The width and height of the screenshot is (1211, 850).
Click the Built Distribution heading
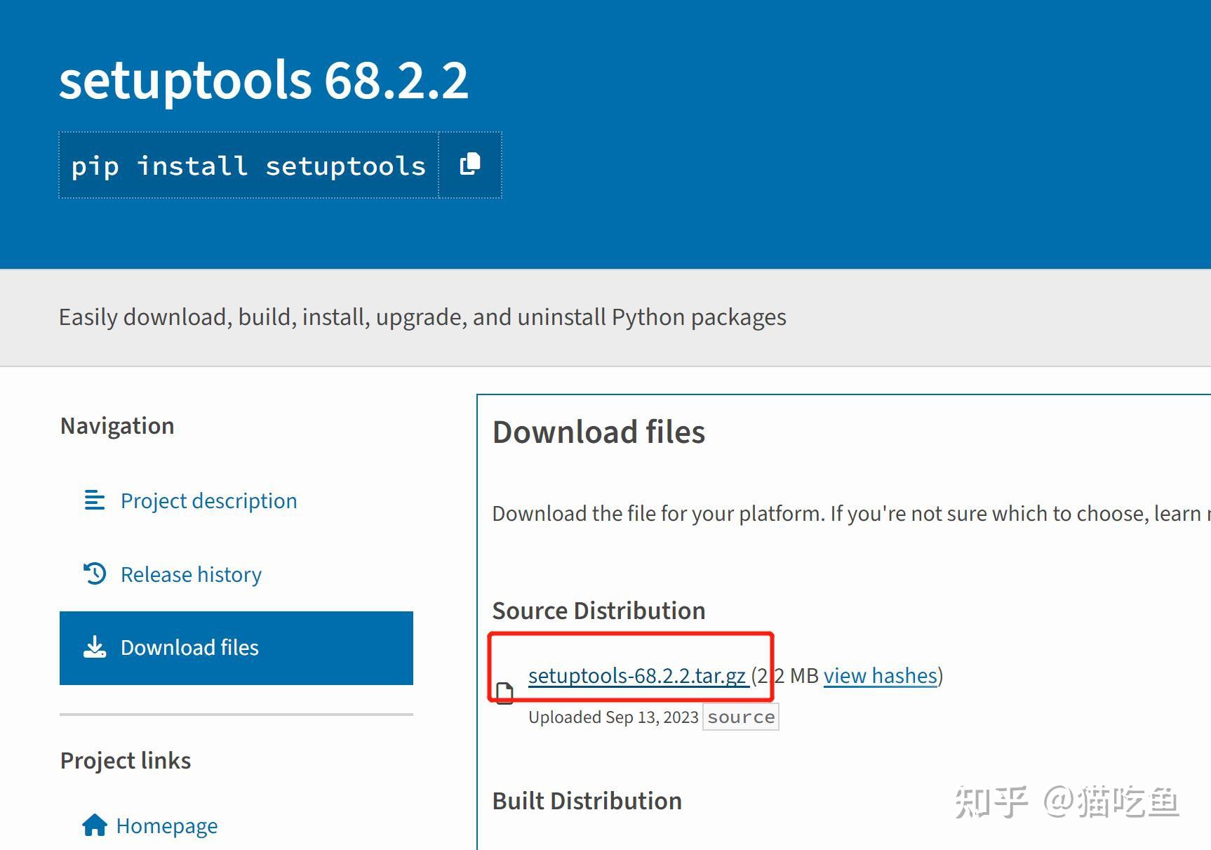pyautogui.click(x=587, y=801)
